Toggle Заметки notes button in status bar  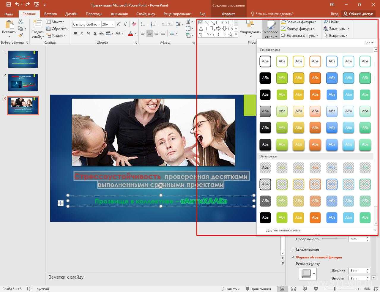pos(231,289)
